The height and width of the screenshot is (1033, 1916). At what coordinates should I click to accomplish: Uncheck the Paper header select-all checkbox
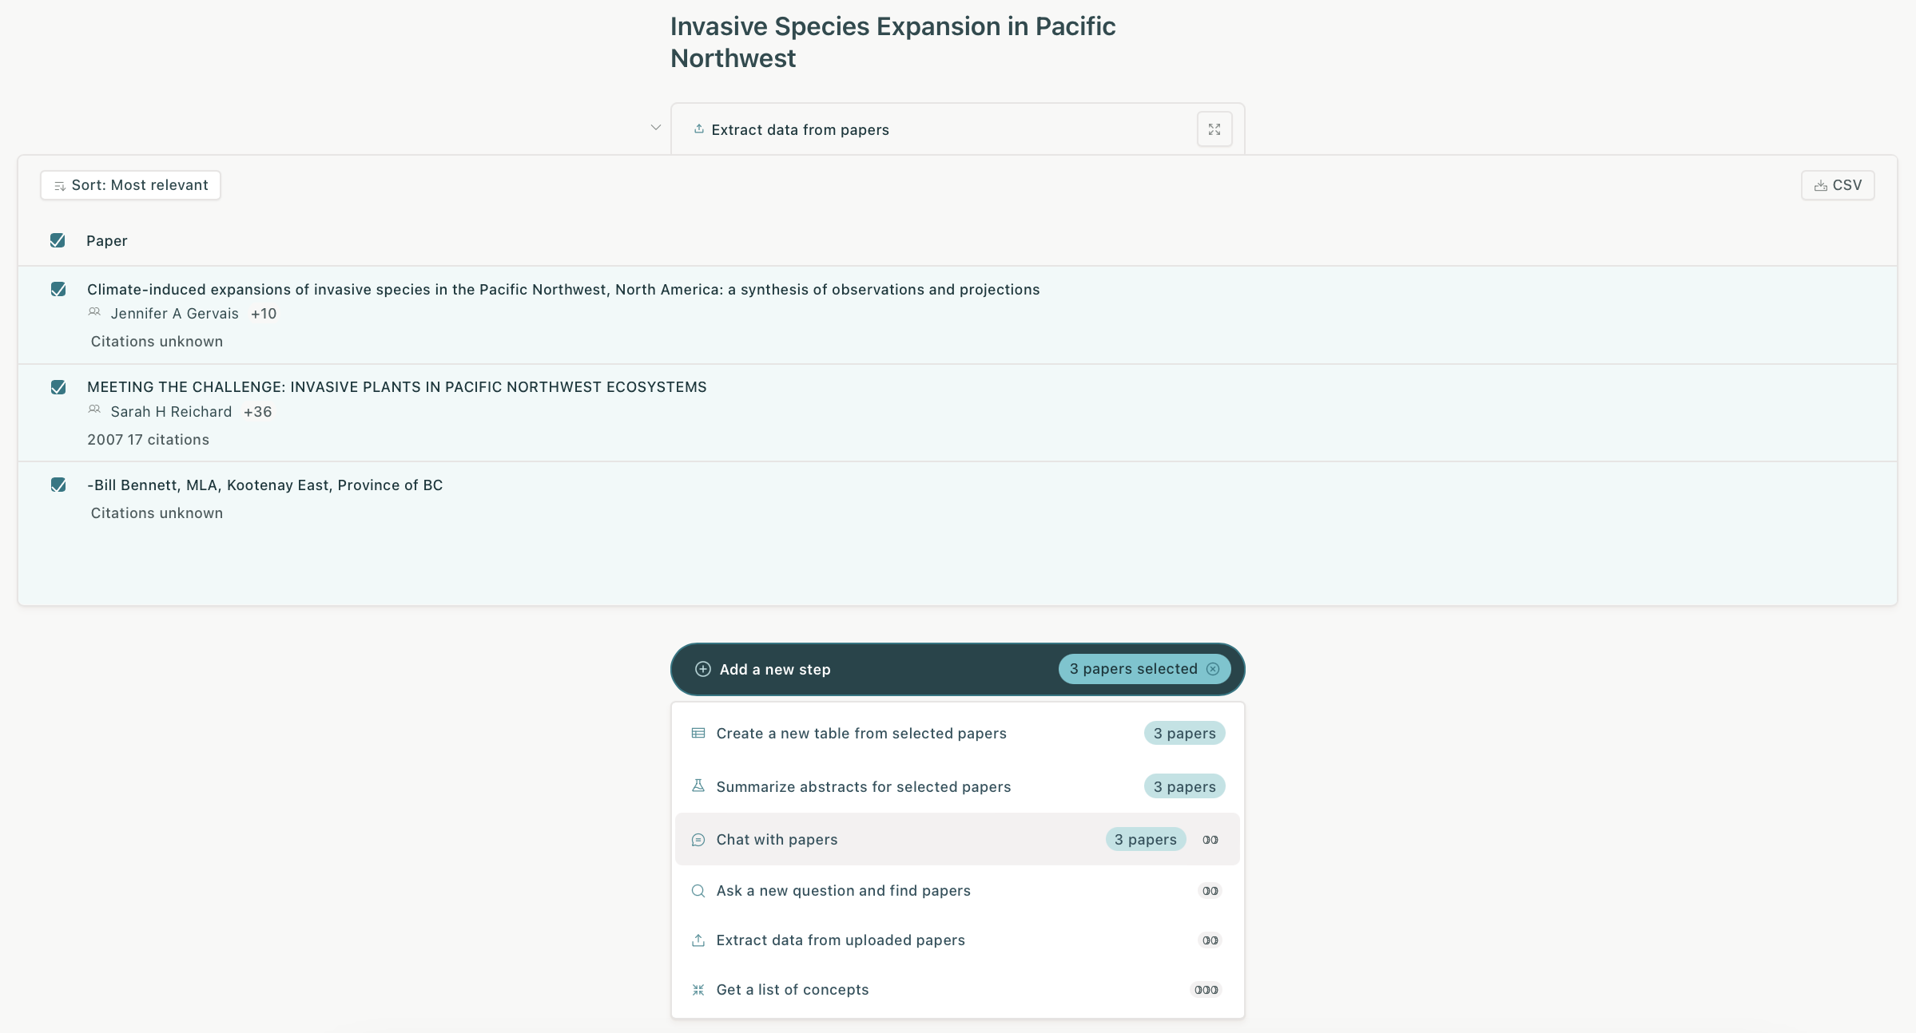tap(58, 240)
